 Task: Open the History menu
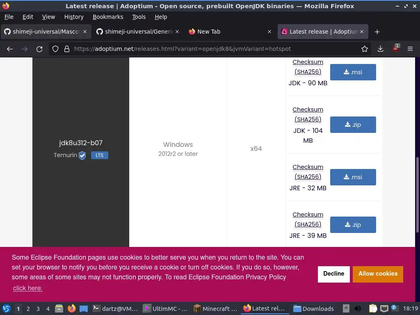click(x=74, y=17)
